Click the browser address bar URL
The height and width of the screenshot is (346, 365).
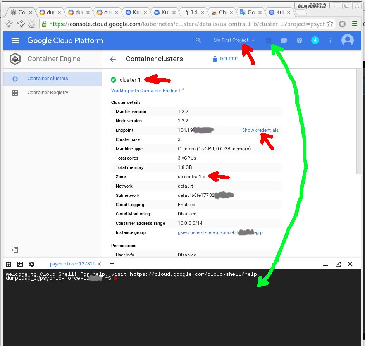click(187, 24)
